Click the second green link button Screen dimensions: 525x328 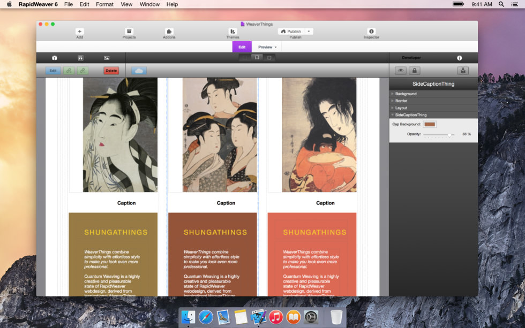[82, 71]
